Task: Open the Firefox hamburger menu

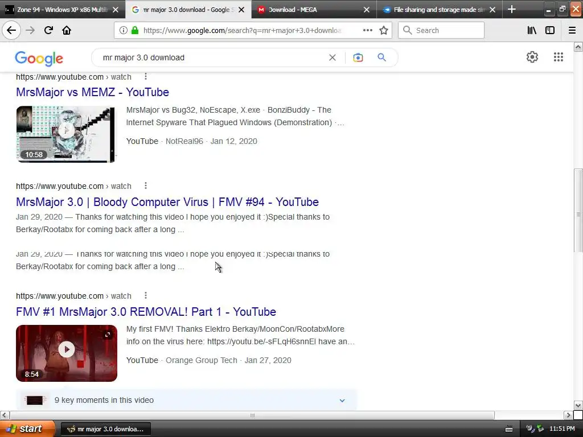Action: coord(572,30)
